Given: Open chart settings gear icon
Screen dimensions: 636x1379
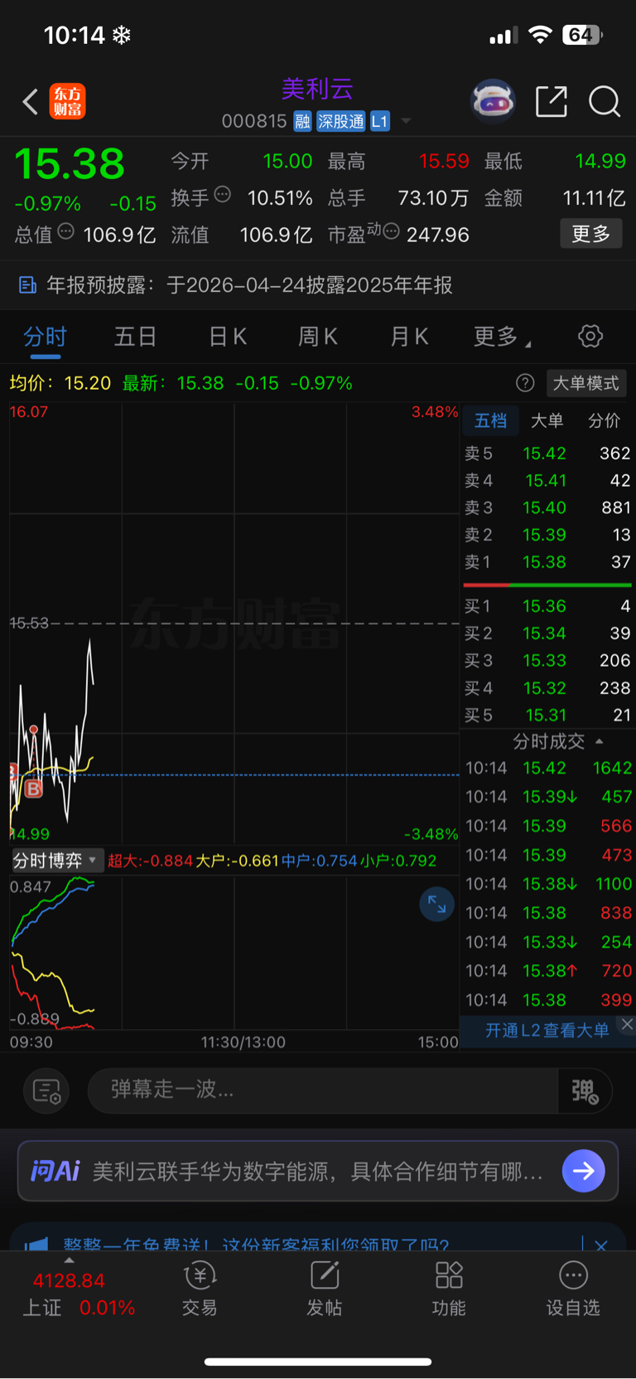Looking at the screenshot, I should (590, 337).
